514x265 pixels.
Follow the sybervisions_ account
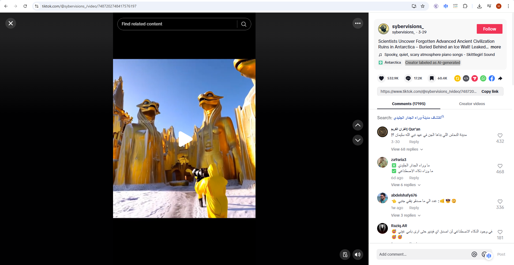(x=489, y=29)
